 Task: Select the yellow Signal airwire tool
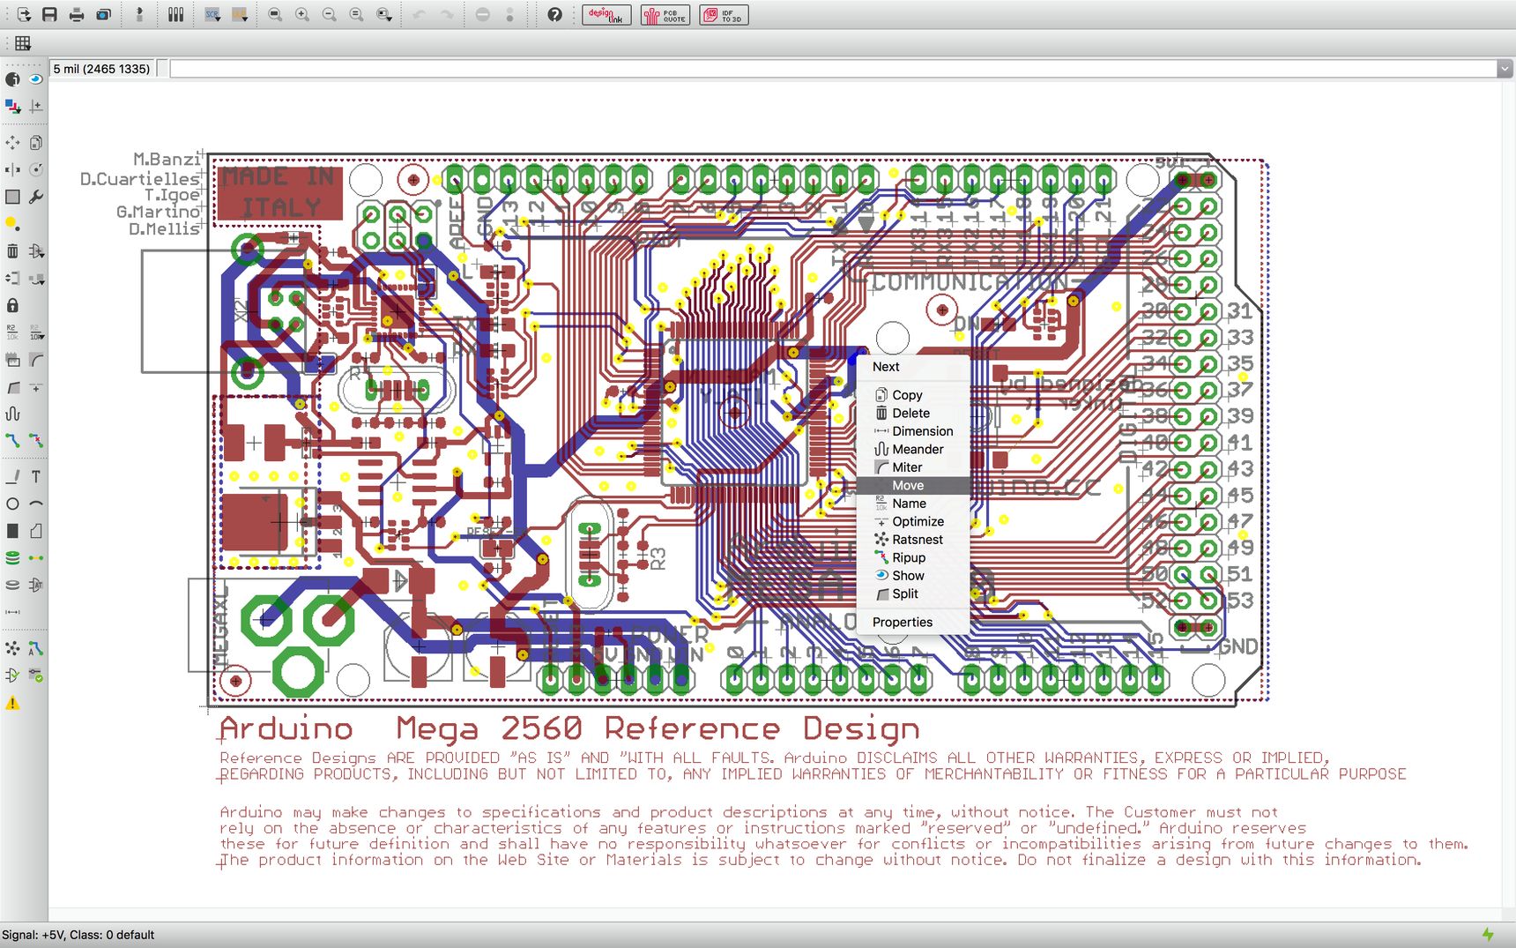(35, 558)
